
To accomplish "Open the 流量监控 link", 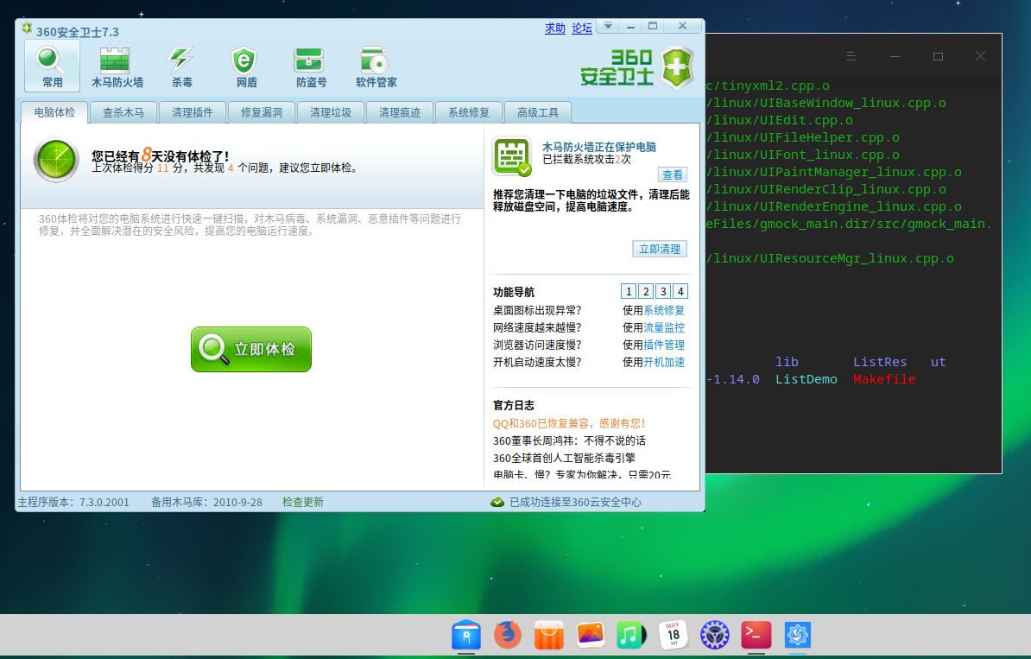I will pyautogui.click(x=664, y=327).
